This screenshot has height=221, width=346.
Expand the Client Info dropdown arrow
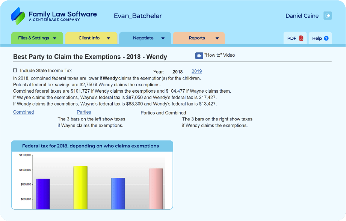(x=109, y=38)
